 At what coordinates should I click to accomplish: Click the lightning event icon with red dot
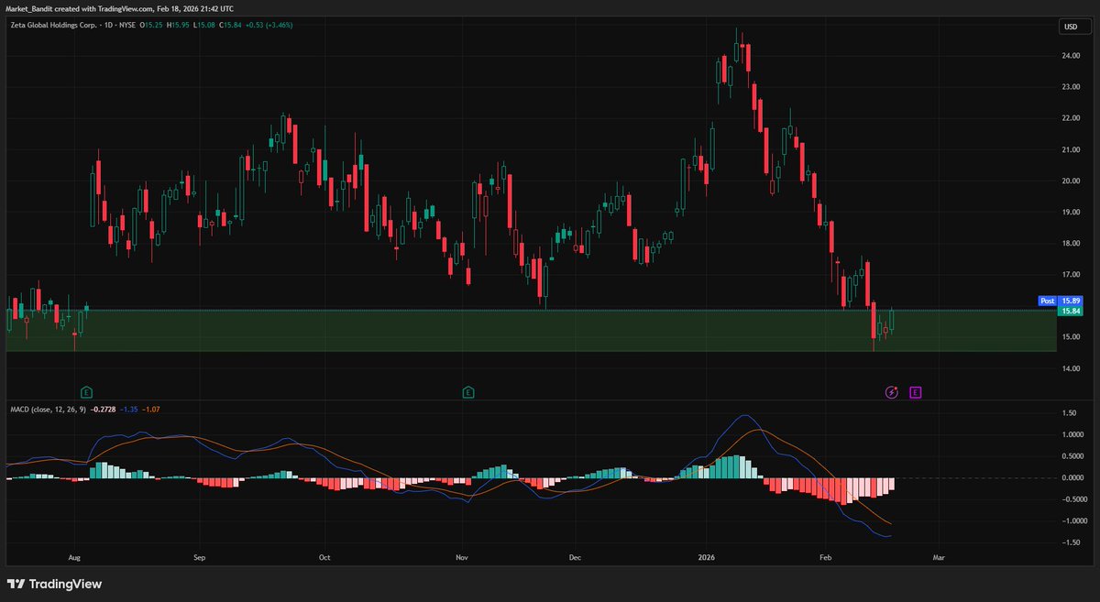coord(891,392)
